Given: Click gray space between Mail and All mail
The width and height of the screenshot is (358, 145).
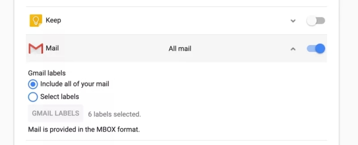Looking at the screenshot, I should 114,48.
